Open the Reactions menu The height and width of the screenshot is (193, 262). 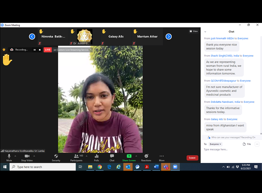[146, 158]
